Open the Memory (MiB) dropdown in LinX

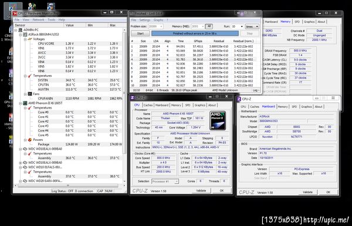[x=202, y=26]
